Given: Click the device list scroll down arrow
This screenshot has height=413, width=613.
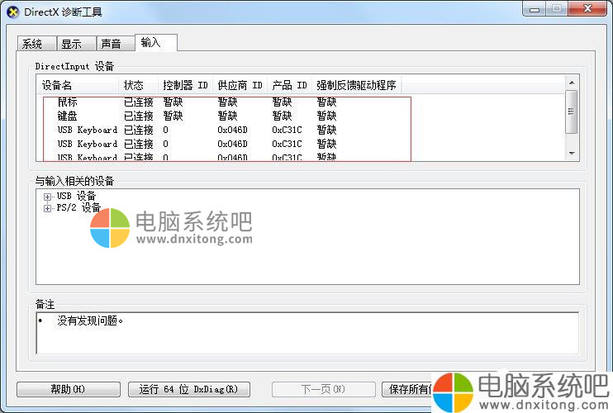Looking at the screenshot, I should [572, 154].
